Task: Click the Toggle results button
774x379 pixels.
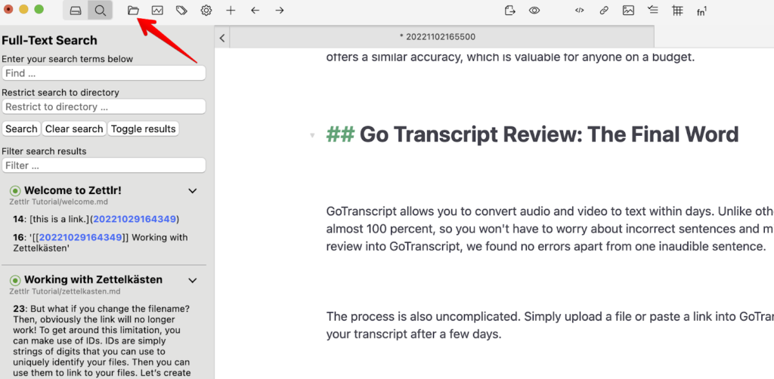Action: click(143, 128)
